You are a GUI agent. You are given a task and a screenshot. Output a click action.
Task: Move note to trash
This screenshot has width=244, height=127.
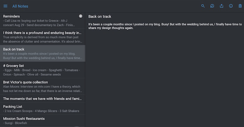coord(240,6)
